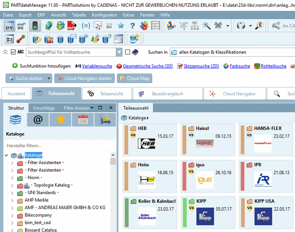The image size is (295, 232).
Task: Click the SAP database toolbar icon
Action: (135, 39)
